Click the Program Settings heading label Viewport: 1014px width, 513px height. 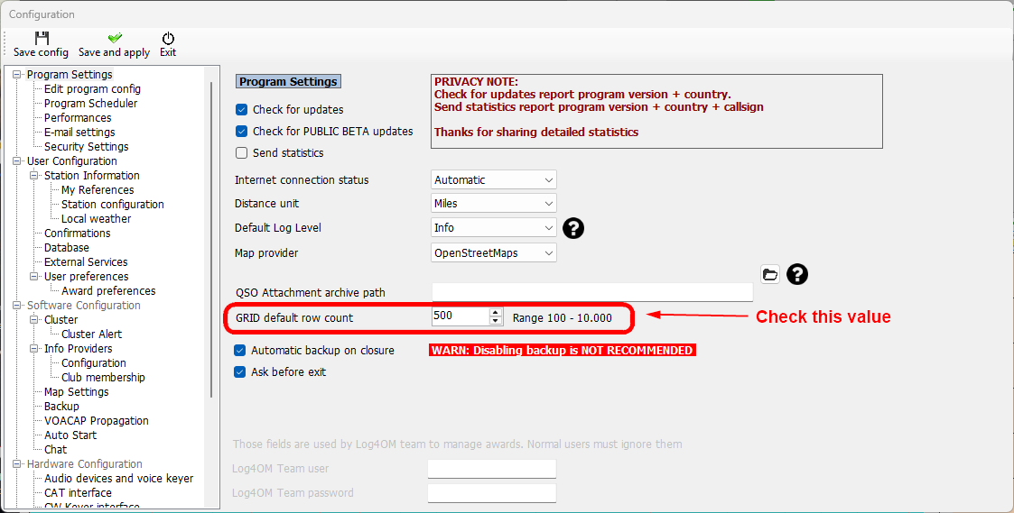click(x=288, y=81)
